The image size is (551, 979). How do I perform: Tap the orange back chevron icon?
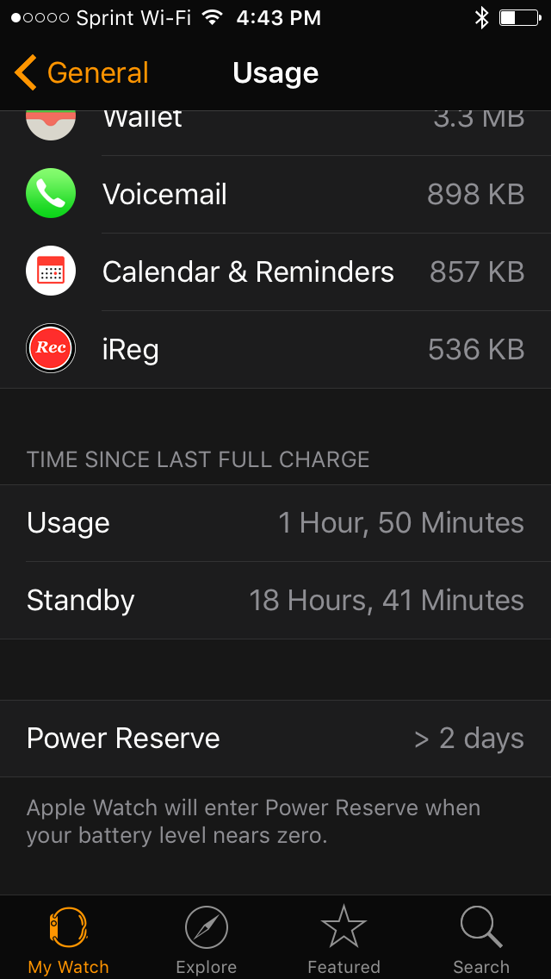tap(26, 72)
